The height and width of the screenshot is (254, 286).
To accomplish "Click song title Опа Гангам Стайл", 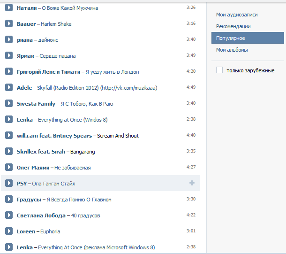I will tap(53, 184).
